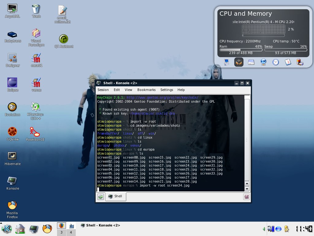314x236 pixels.
Task: Click the Klipper tray icon
Action: tap(271, 229)
